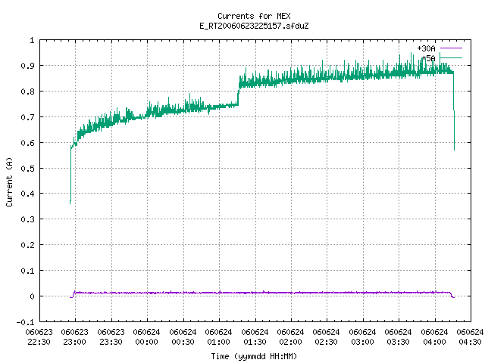Viewport: 485px width, 363px height.
Task: Click the x-axis tick '060624 00:00'
Action: click(x=147, y=337)
